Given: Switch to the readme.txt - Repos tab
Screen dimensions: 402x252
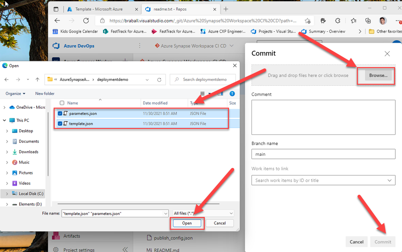Looking at the screenshot, I should coord(170,9).
